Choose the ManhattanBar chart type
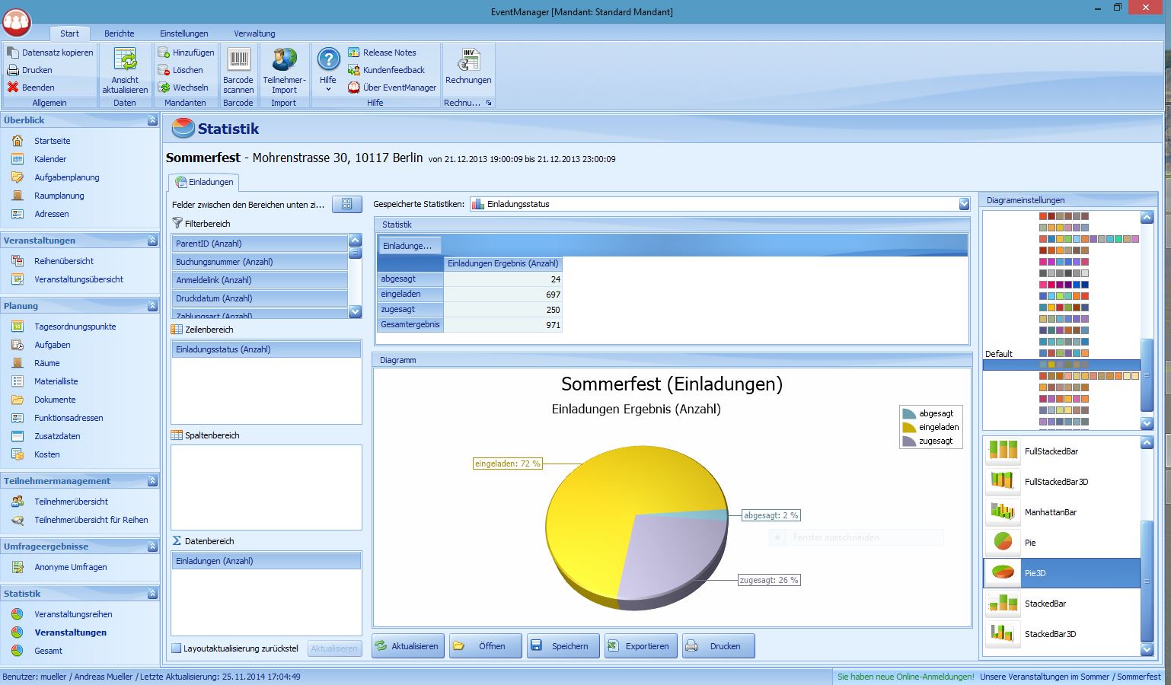Image resolution: width=1171 pixels, height=685 pixels. pyautogui.click(x=1062, y=512)
